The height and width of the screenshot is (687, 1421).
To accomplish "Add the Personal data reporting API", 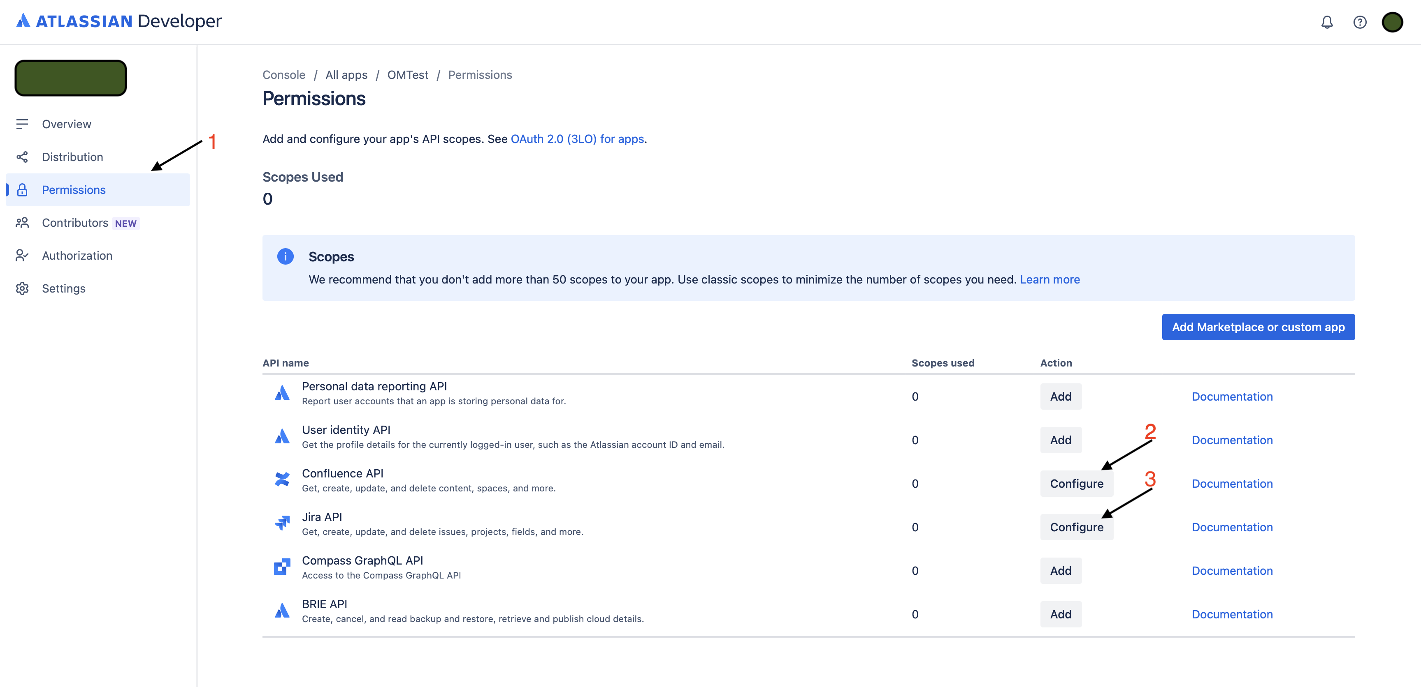I will tap(1060, 397).
